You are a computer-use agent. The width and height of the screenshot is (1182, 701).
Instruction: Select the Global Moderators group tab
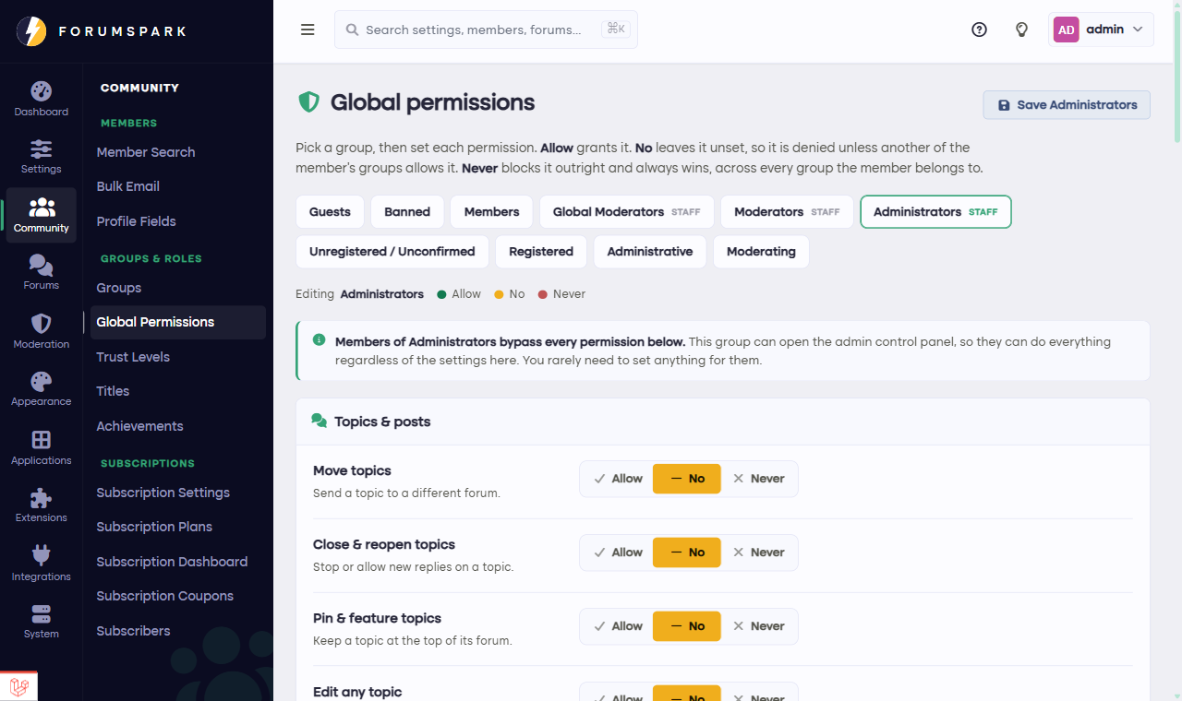[626, 212]
